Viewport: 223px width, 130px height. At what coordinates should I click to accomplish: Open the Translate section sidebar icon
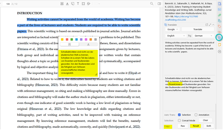[x=219, y=38]
